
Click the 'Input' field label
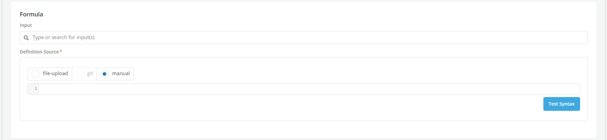(26, 25)
